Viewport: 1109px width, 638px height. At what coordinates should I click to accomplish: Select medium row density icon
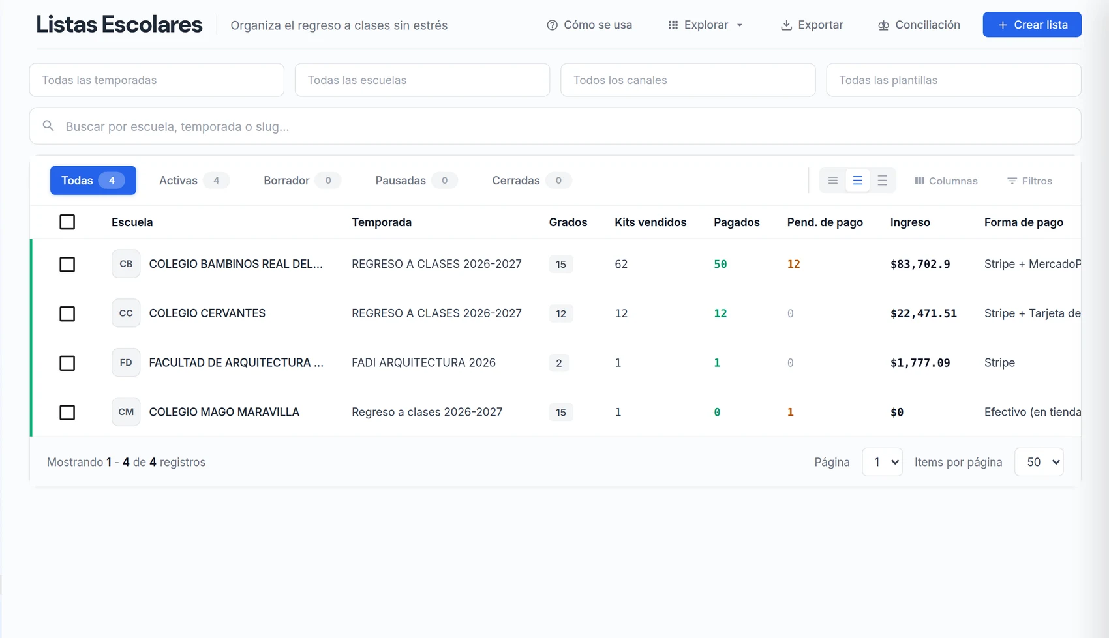click(858, 181)
